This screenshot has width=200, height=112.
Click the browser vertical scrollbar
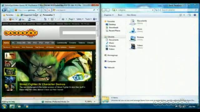pyautogui.click(x=97, y=30)
